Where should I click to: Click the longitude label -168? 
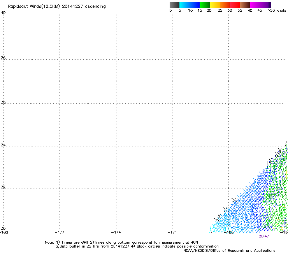pyautogui.click(x=229, y=232)
